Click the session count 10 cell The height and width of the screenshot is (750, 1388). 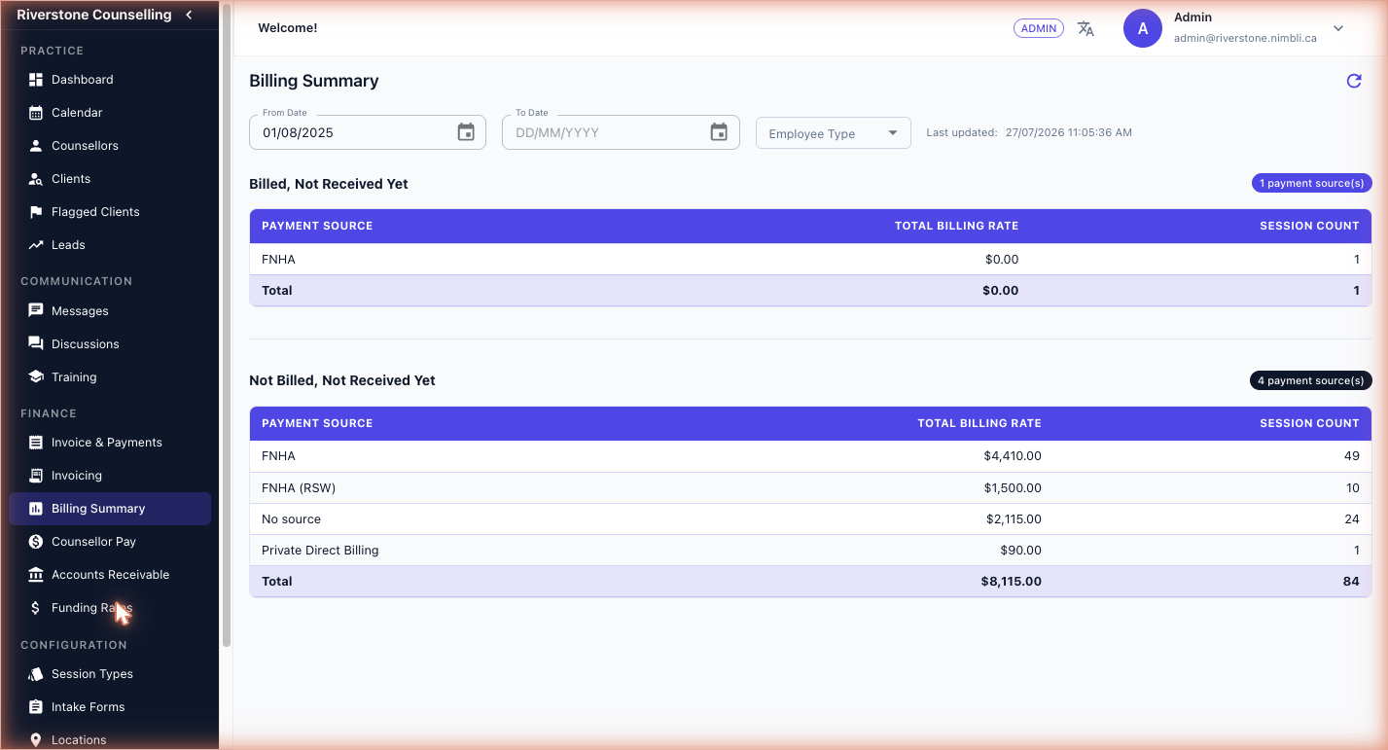point(1352,487)
